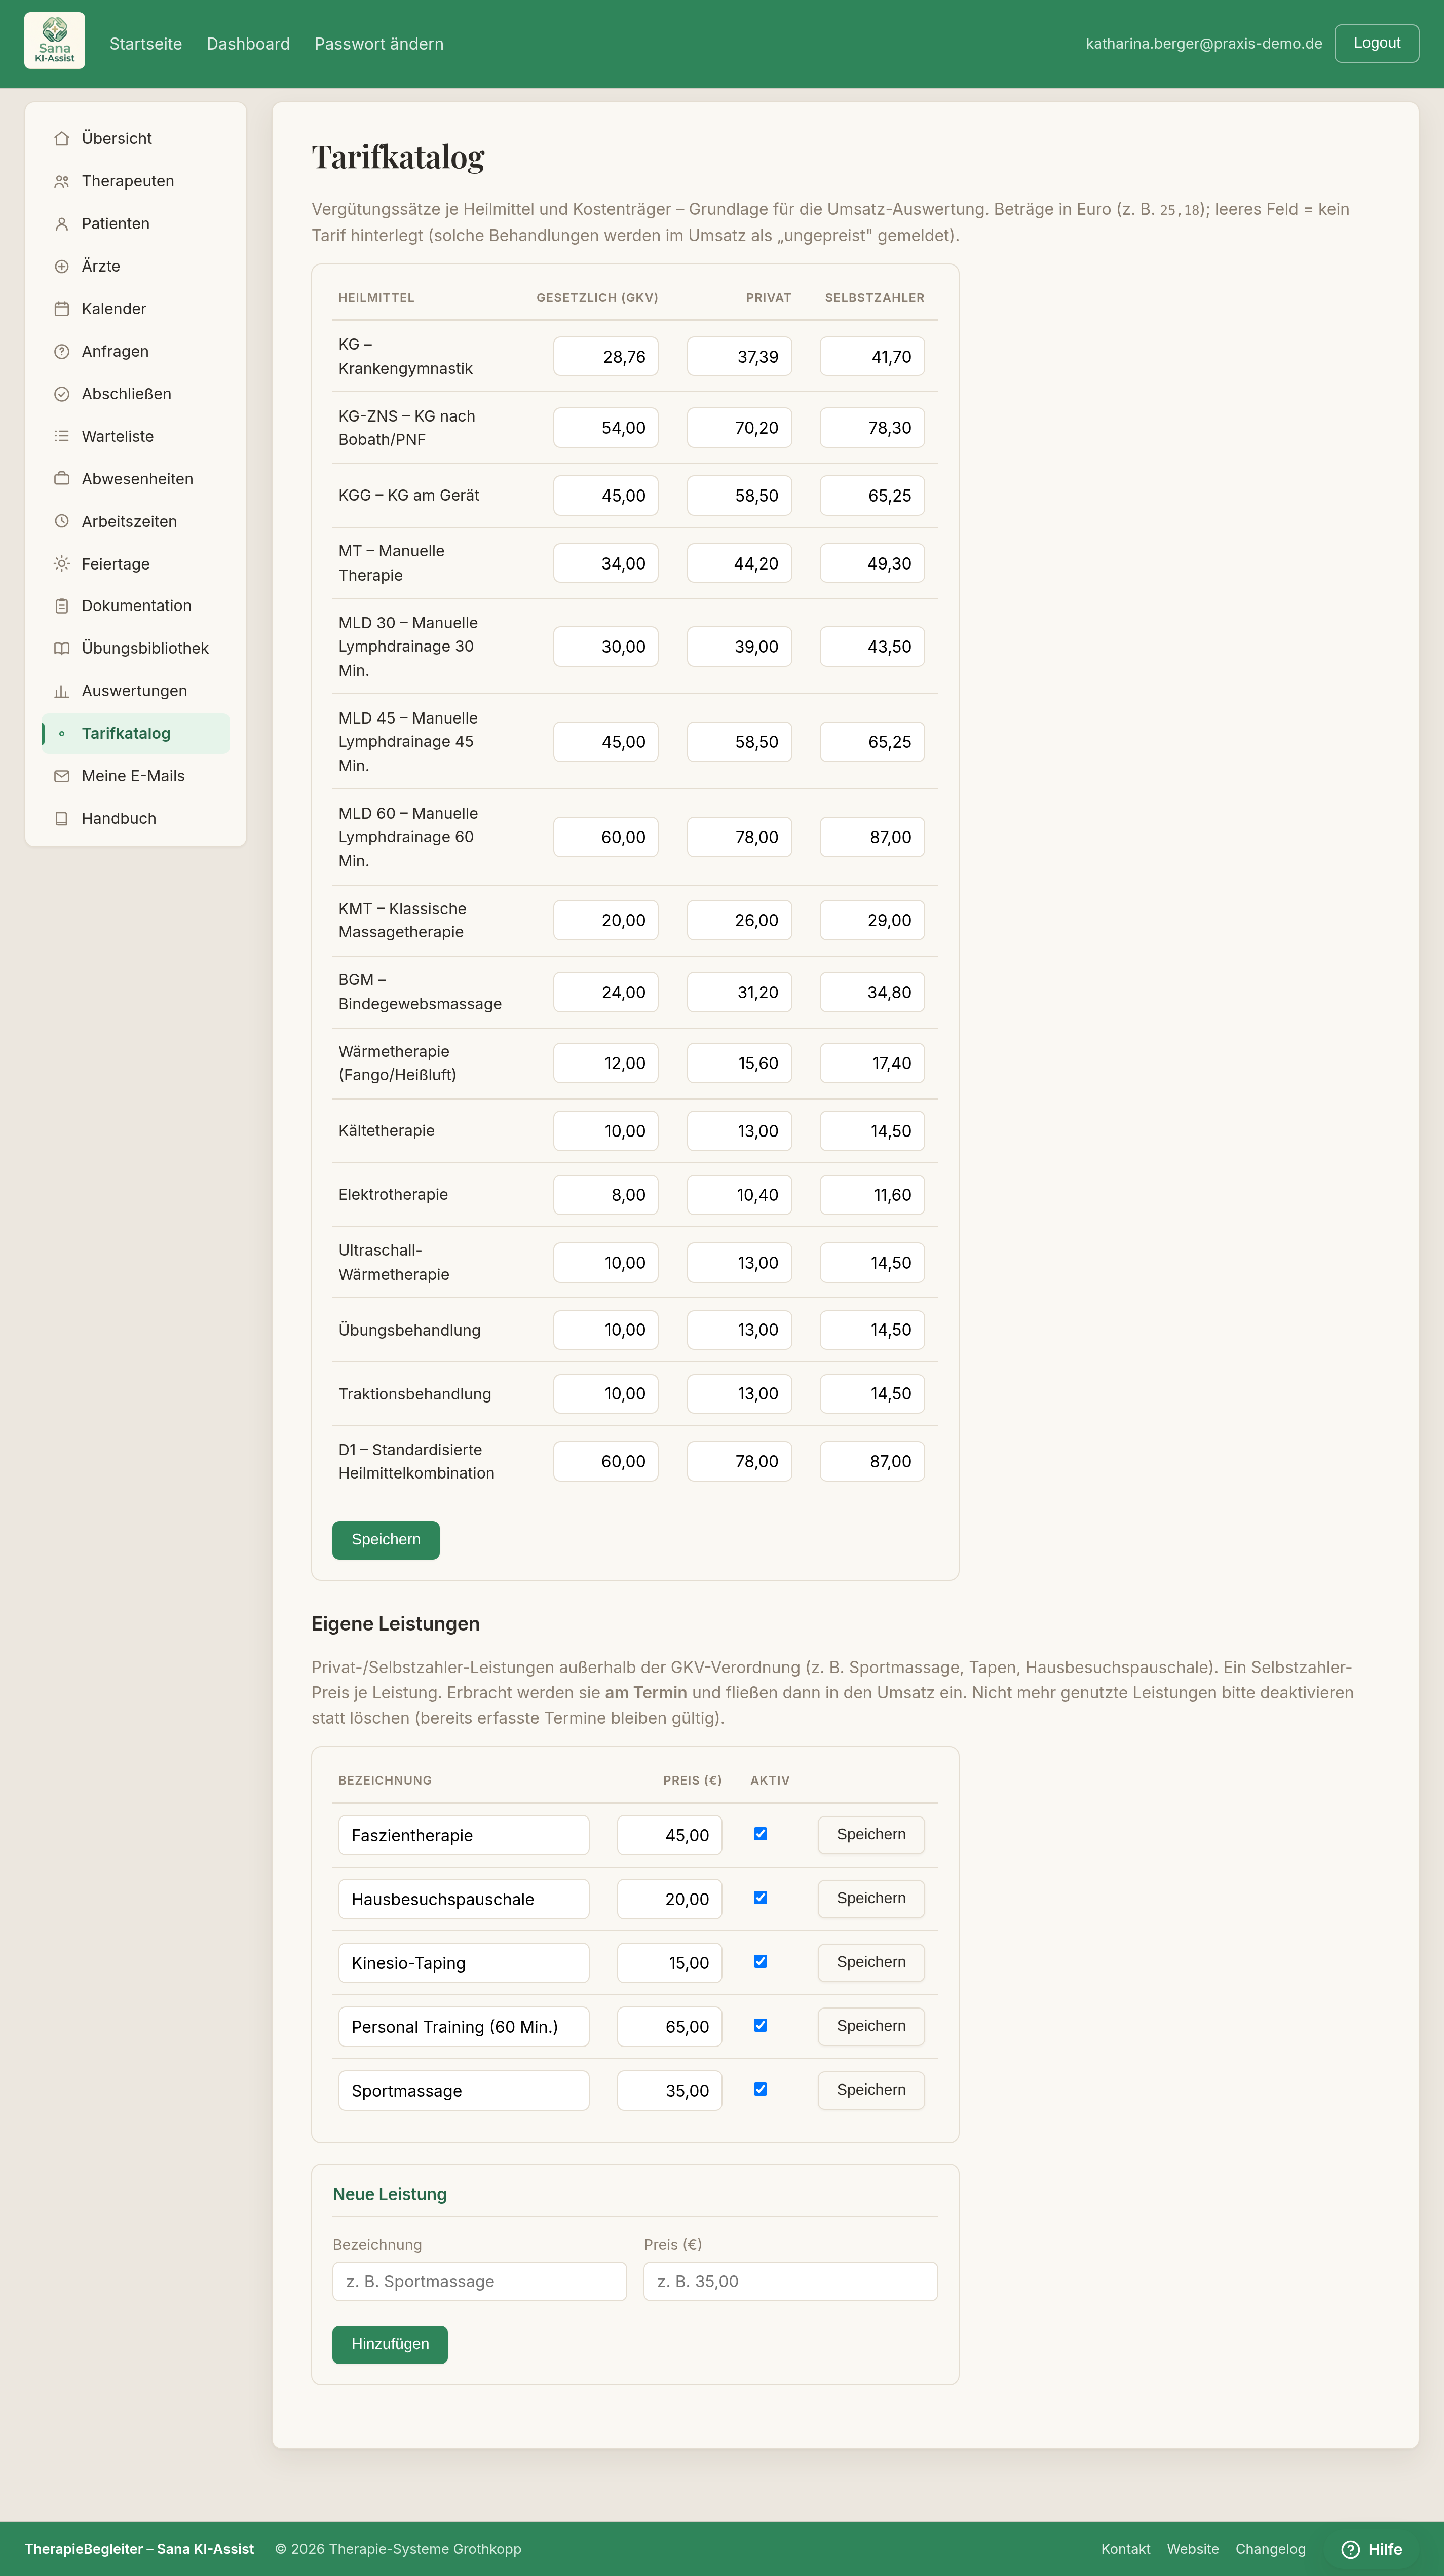
Task: Go to Dashboard in top navigation
Action: coord(248,44)
